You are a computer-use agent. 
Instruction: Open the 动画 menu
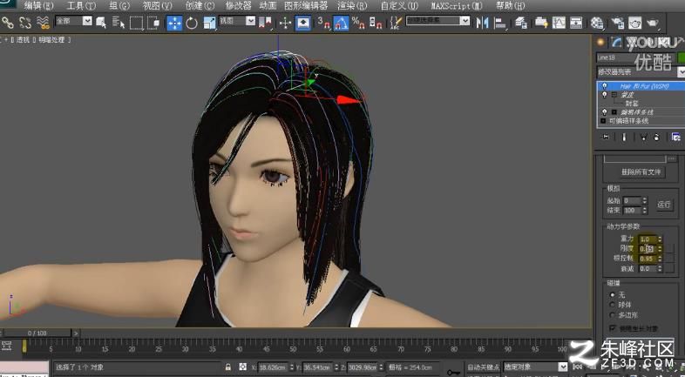(268, 6)
